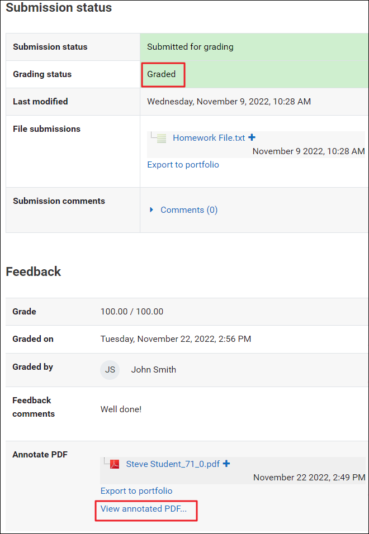Click the plus icon beside Homework File.txt
Viewport: 369px width, 534px height.
tap(252, 137)
